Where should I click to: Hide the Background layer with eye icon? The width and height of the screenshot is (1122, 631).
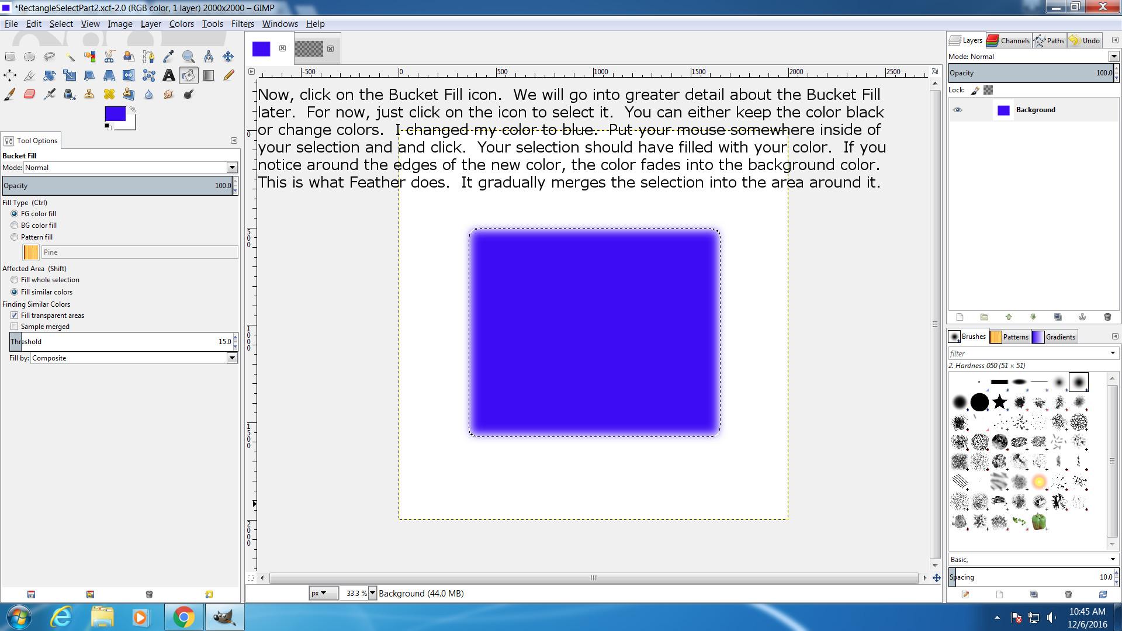(957, 110)
